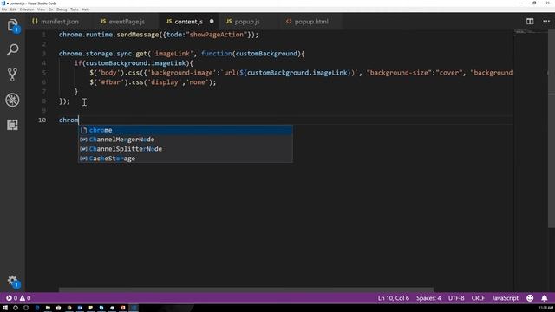The image size is (555, 312).
Task: Open the Search view in activity bar
Action: 12,50
